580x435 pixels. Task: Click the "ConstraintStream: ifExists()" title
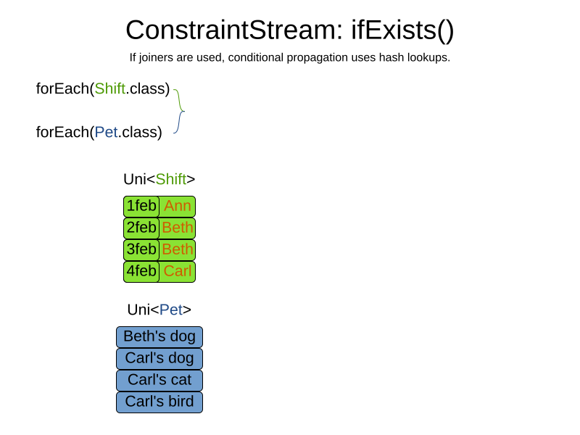point(289,30)
